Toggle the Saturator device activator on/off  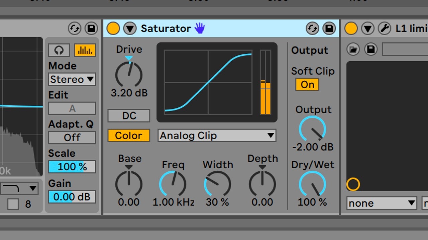(113, 28)
